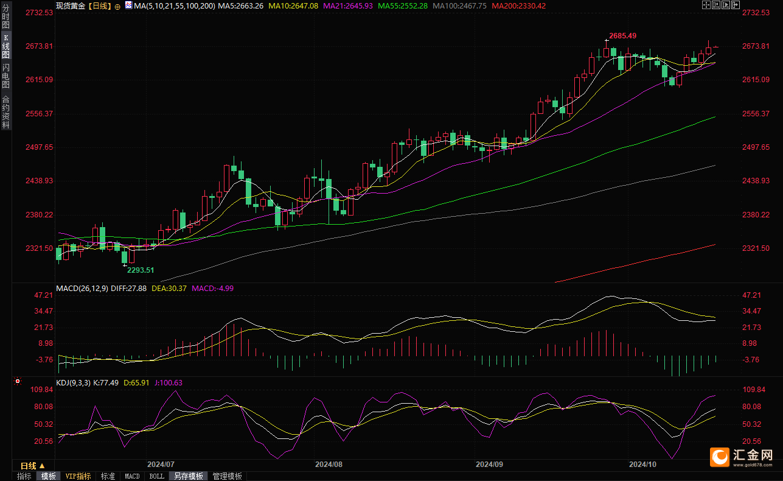Click the jump-to-start chart axis icon
This screenshot has width=783, height=481.
(716, 5)
